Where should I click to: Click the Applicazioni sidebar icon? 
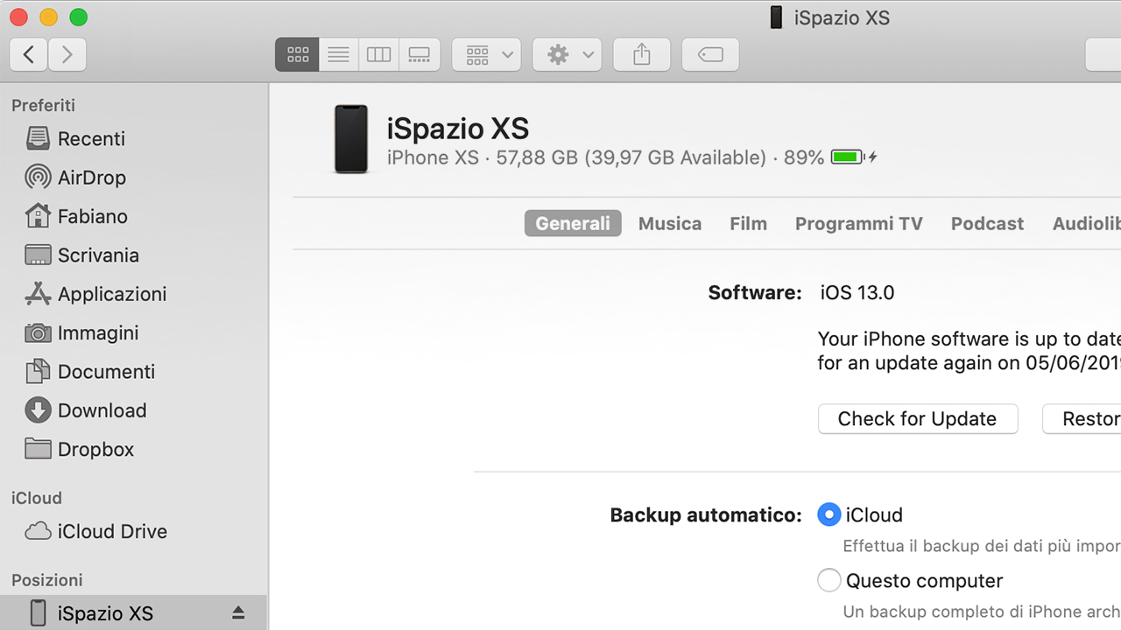[x=38, y=294]
